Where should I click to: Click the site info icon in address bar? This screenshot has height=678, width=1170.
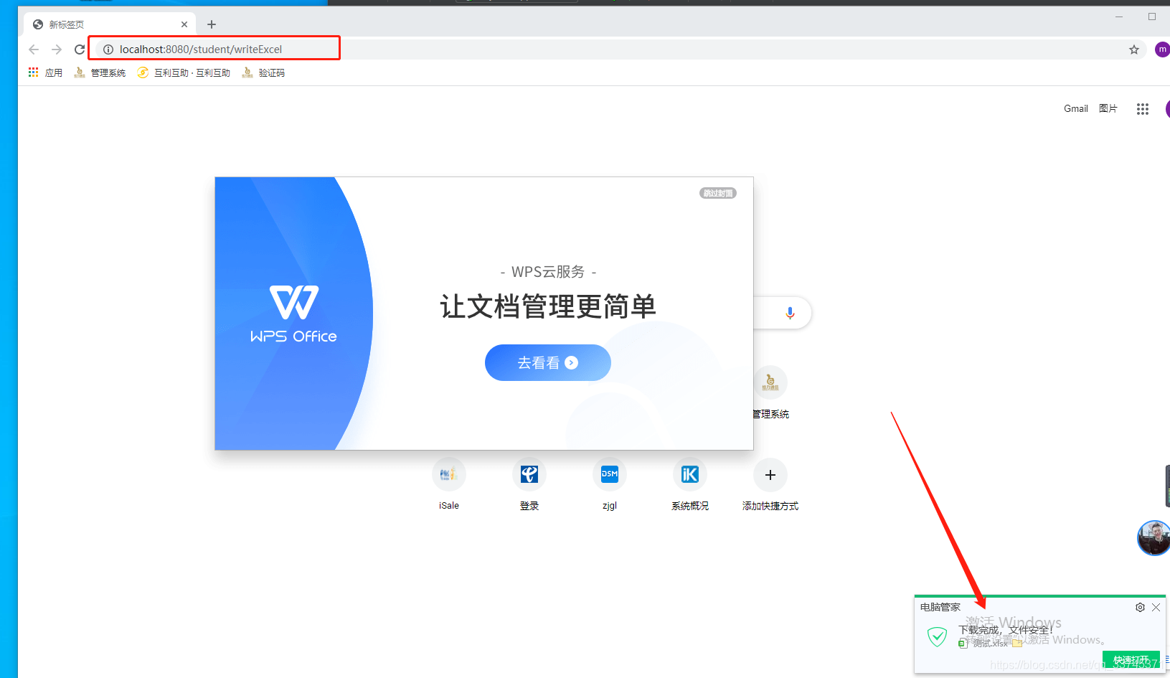pos(108,50)
